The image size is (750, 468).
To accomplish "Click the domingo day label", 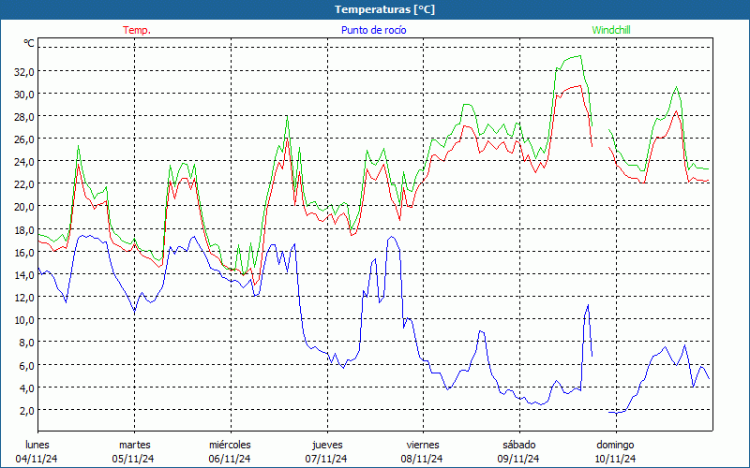I will coord(615,445).
